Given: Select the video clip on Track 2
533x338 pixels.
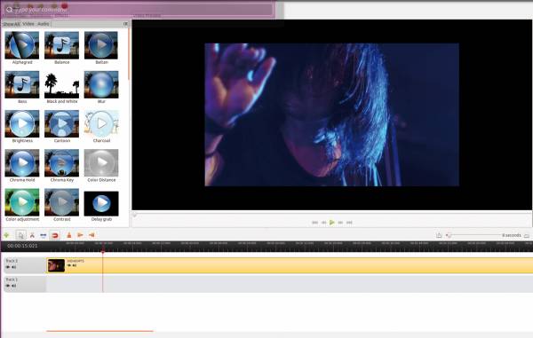Looking at the screenshot, I should (290, 265).
